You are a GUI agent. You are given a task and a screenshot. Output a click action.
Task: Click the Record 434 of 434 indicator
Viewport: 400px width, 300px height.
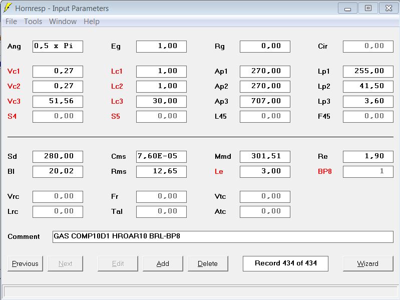click(285, 263)
